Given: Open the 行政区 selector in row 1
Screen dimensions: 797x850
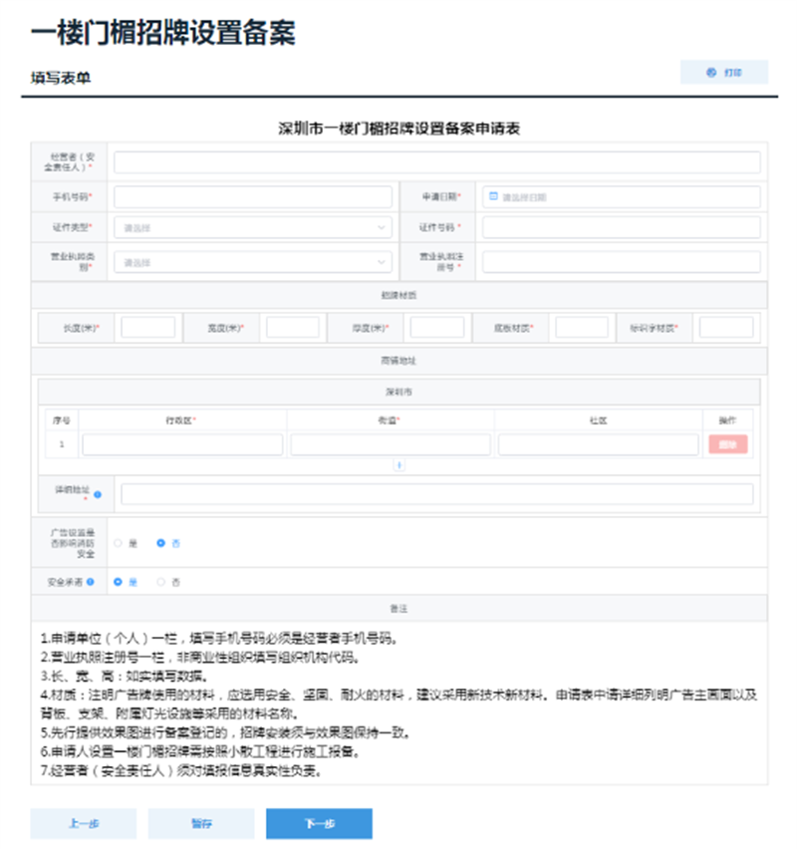Looking at the screenshot, I should (x=183, y=444).
